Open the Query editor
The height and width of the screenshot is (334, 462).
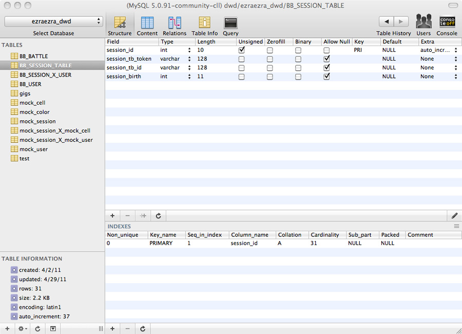[x=230, y=25]
